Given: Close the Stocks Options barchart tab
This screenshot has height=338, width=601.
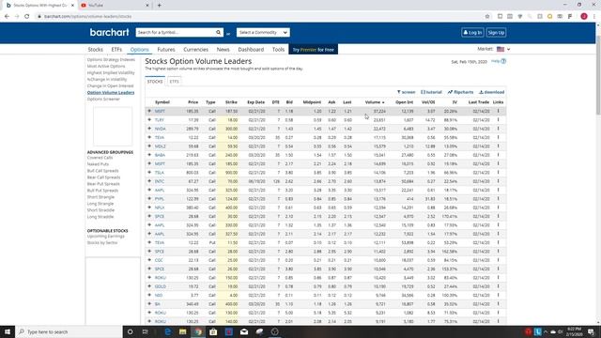Looking at the screenshot, I should tap(72, 6).
